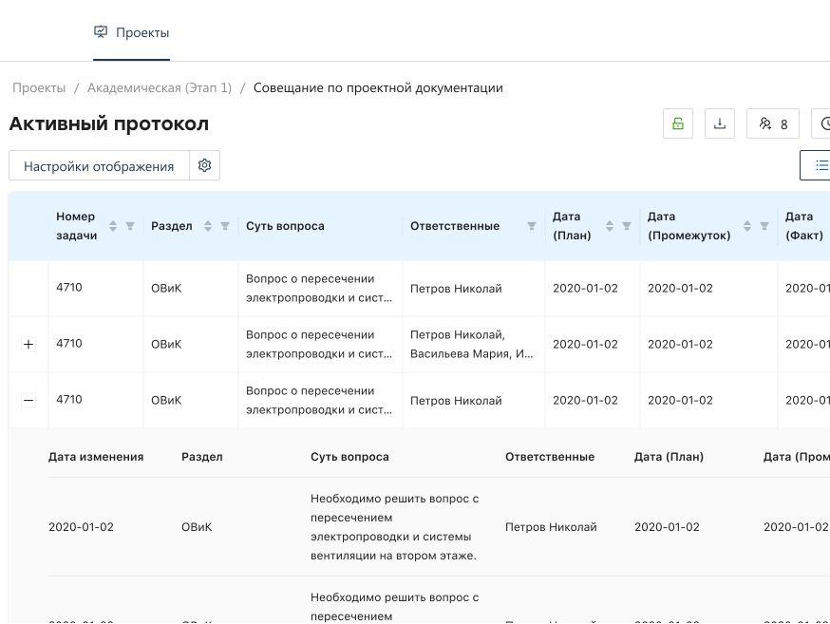Select the list view icon above the table
This screenshot has width=830, height=624.
pyautogui.click(x=821, y=165)
